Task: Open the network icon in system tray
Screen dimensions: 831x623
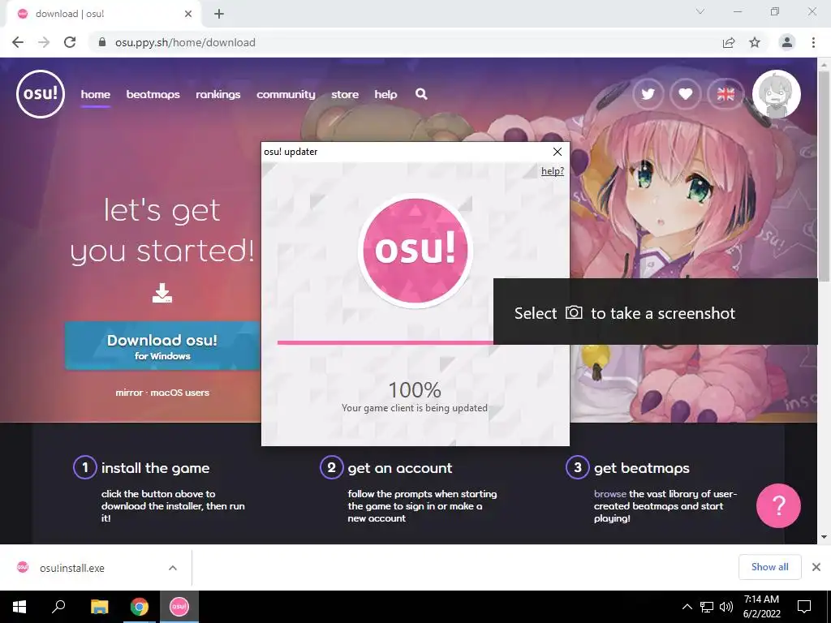Action: coord(707,607)
